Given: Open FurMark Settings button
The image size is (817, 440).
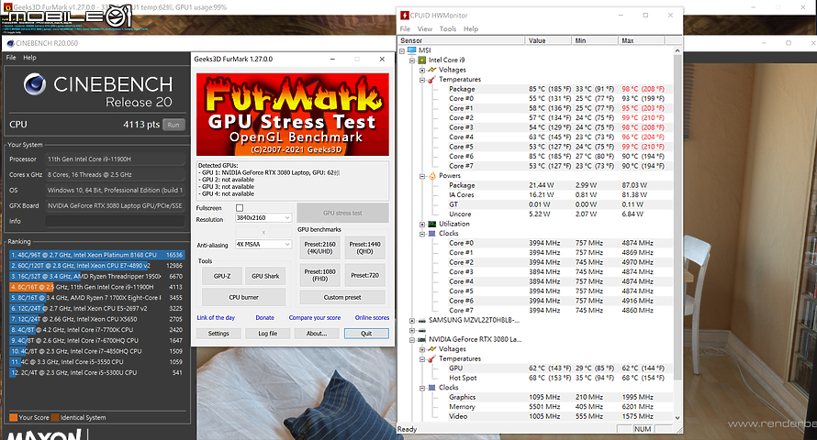Looking at the screenshot, I should 218,334.
